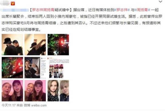View photo of couple in black hats
The width and height of the screenshot is (165, 112).
12,45
